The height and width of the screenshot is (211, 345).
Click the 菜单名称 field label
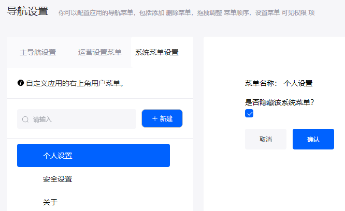(261, 83)
